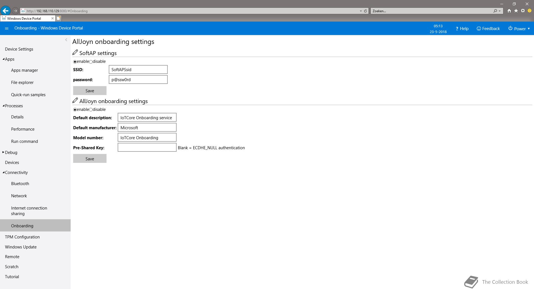Open File explorer page

tap(22, 83)
